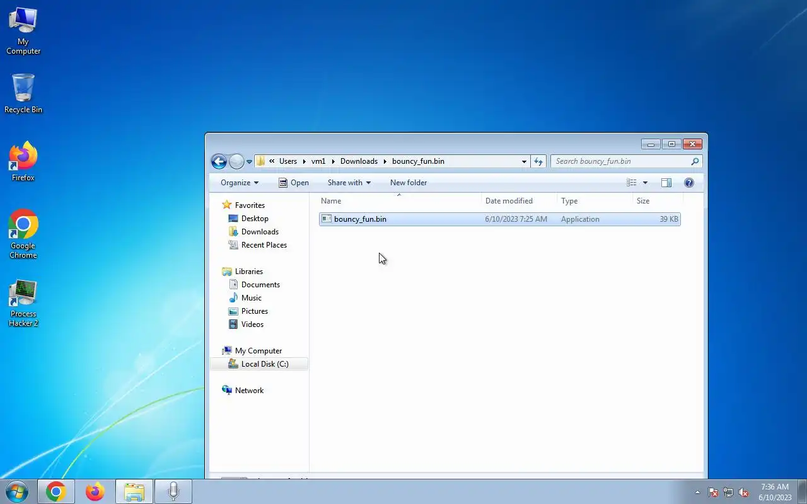Select Network in the navigation pane

click(x=249, y=391)
